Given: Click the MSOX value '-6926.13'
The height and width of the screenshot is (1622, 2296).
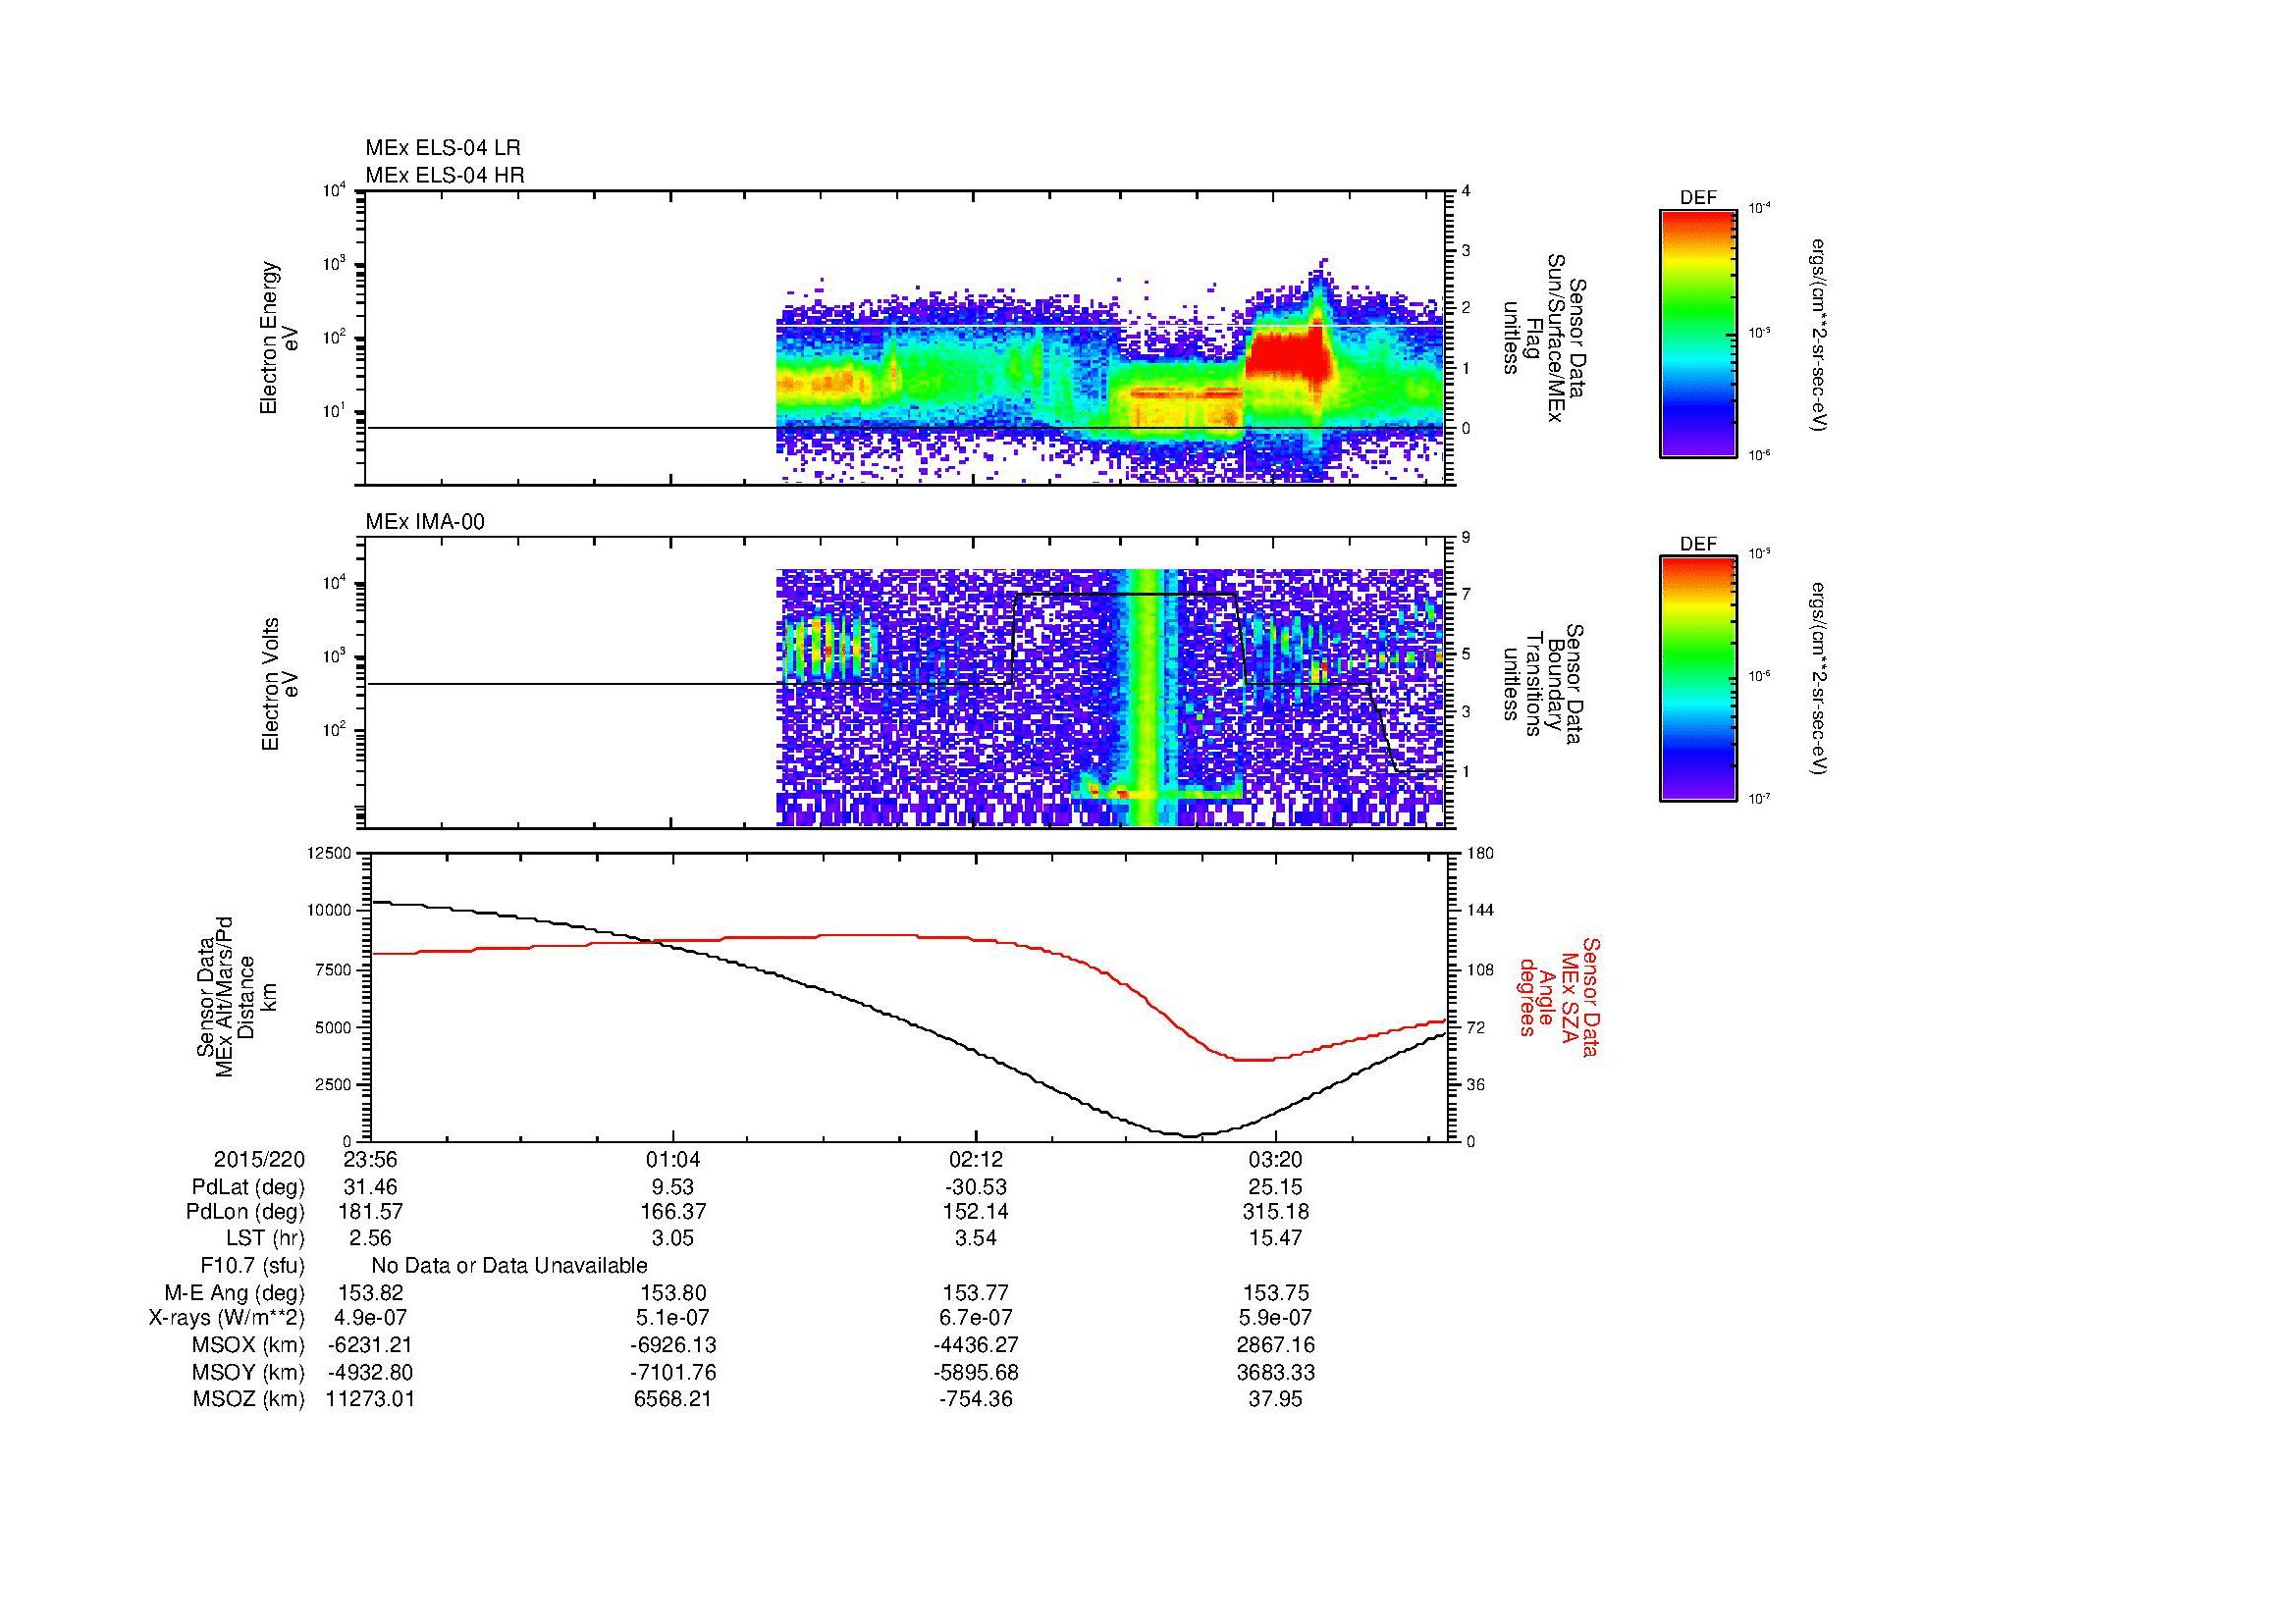Looking at the screenshot, I should click(673, 1345).
